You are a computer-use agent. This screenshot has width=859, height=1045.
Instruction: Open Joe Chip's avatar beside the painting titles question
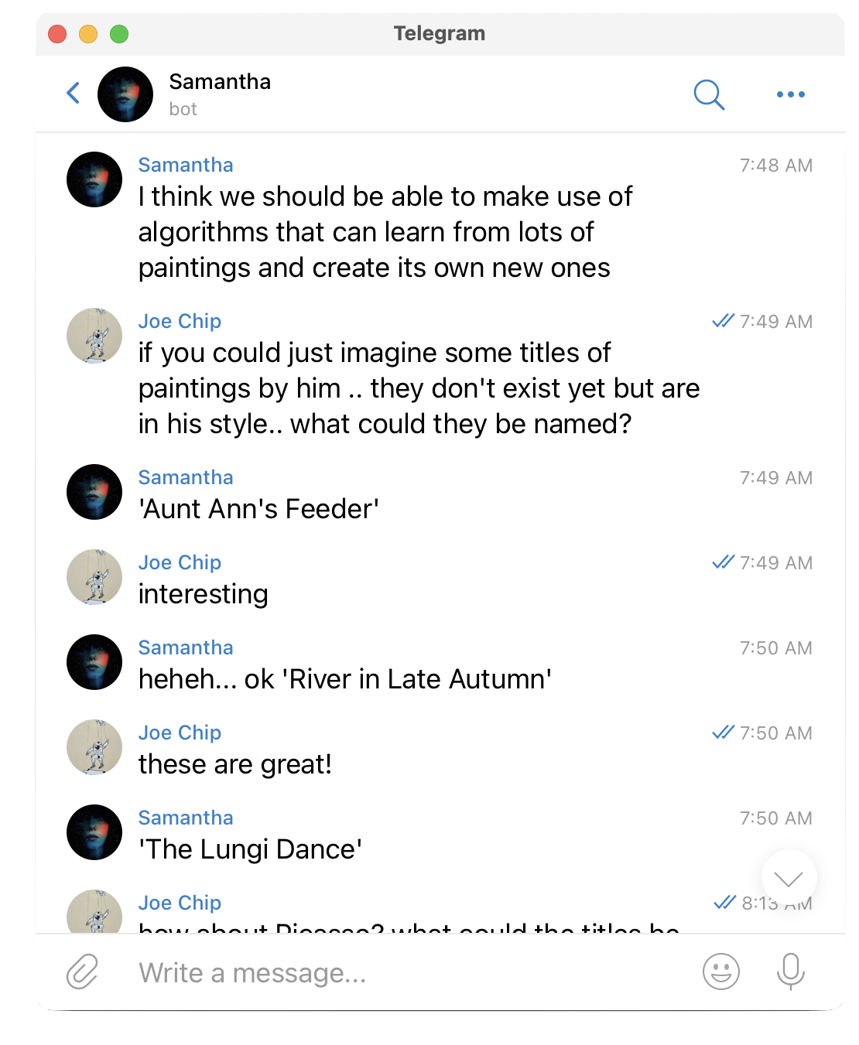[x=94, y=336]
